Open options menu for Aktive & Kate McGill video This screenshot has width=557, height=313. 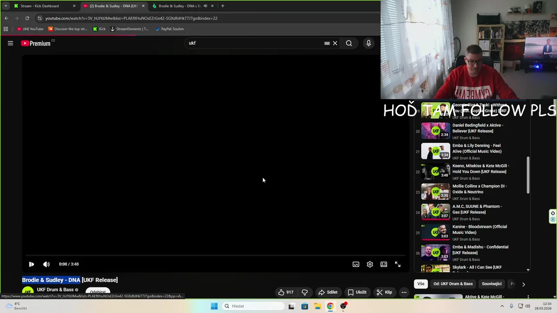point(528,297)
